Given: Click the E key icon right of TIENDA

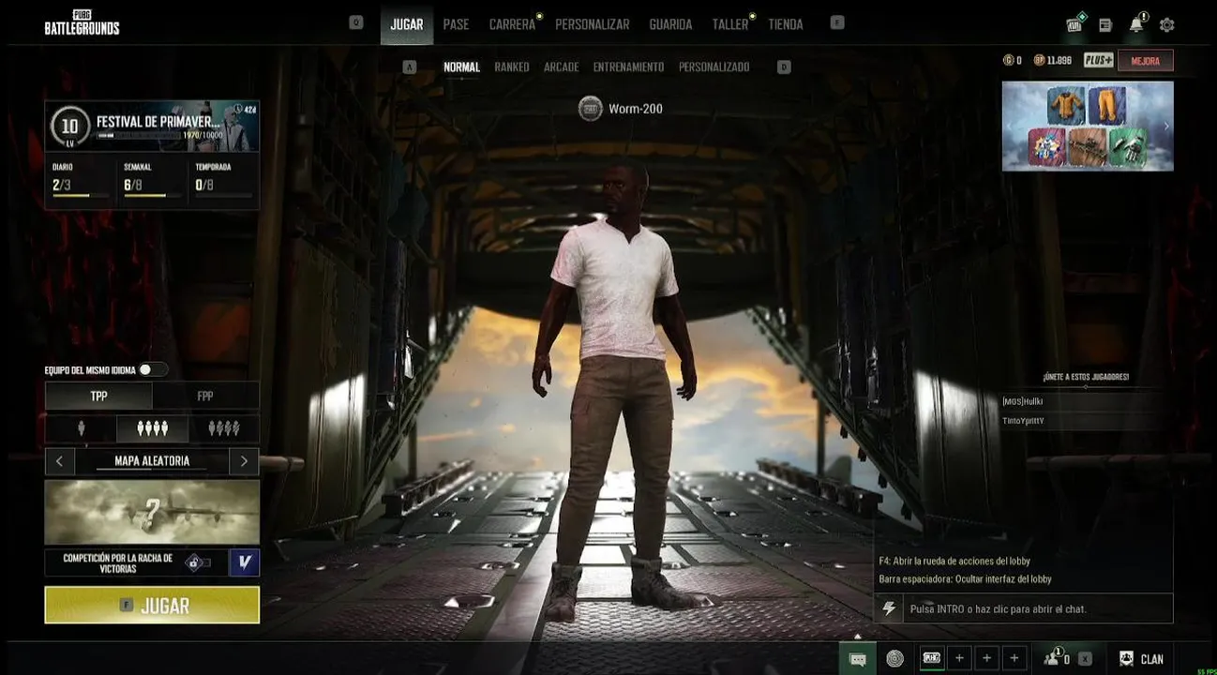Looking at the screenshot, I should (x=837, y=22).
